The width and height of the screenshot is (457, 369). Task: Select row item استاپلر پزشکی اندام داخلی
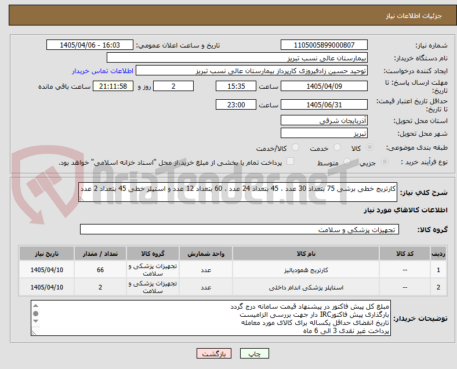point(306,288)
